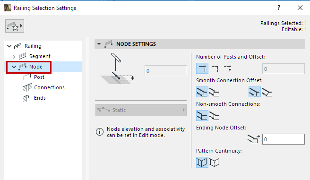Open the railing Favorites star button
Image resolution: width=310 pixels, height=180 pixels.
click(15, 26)
